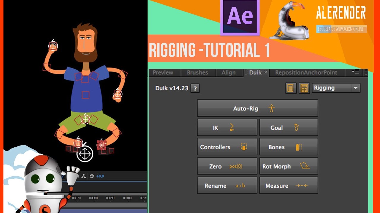
Task: Click the composition flowchart icon
Action: (84, 176)
